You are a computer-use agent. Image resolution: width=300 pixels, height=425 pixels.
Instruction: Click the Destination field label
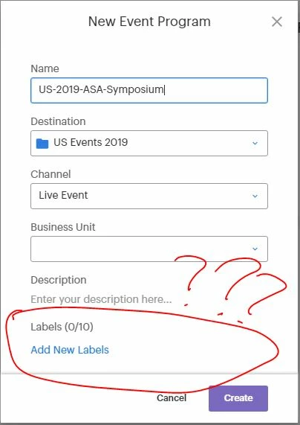pyautogui.click(x=58, y=121)
